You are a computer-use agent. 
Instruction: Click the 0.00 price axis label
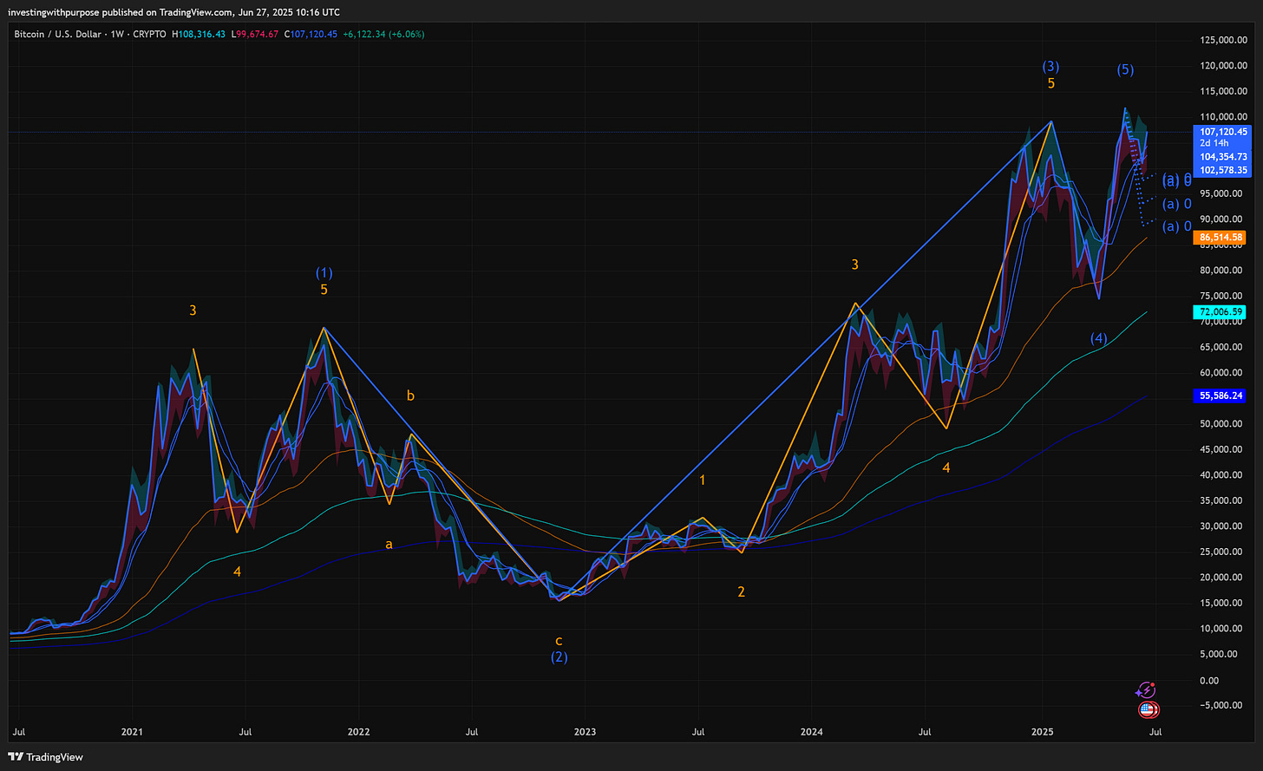[1208, 680]
